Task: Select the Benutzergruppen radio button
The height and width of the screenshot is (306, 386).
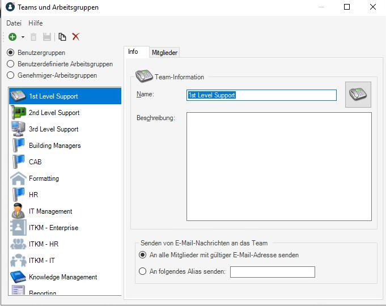Action: [11, 53]
